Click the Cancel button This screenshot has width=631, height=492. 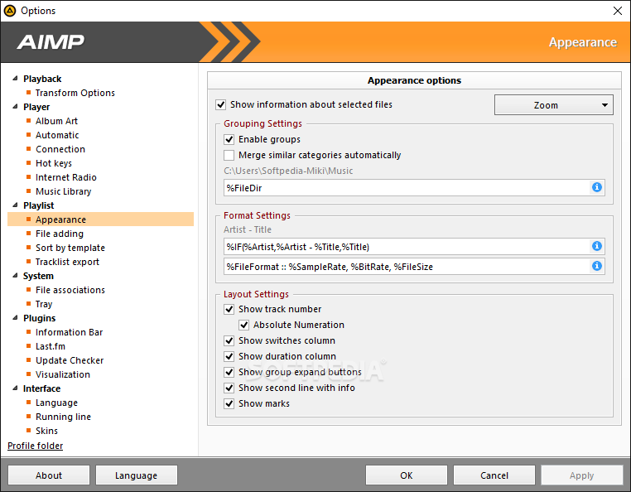click(x=494, y=475)
